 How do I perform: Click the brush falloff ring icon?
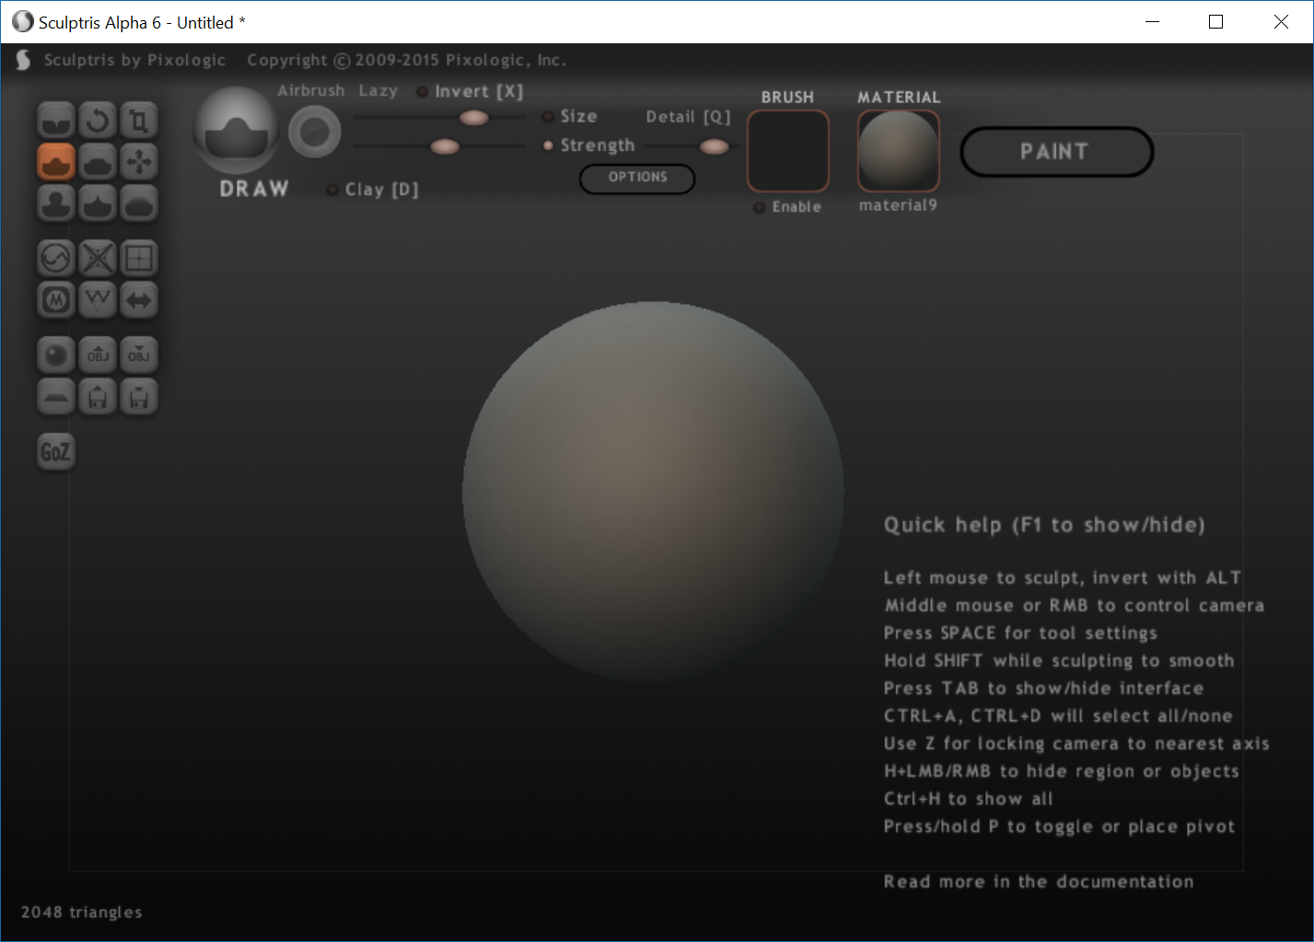tap(315, 132)
